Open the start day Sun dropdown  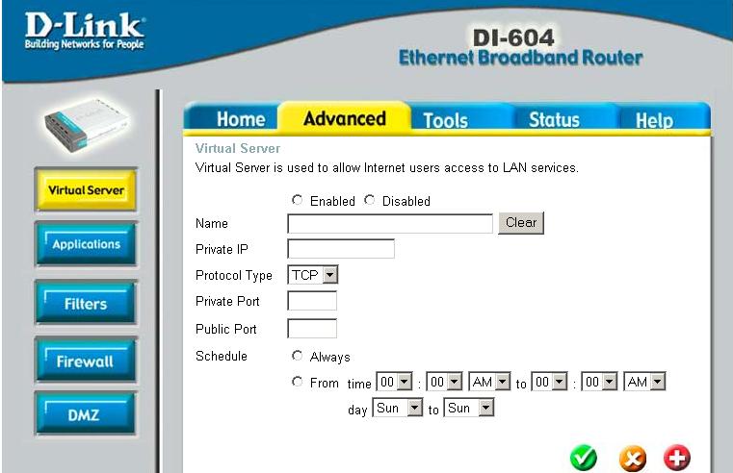(x=398, y=408)
